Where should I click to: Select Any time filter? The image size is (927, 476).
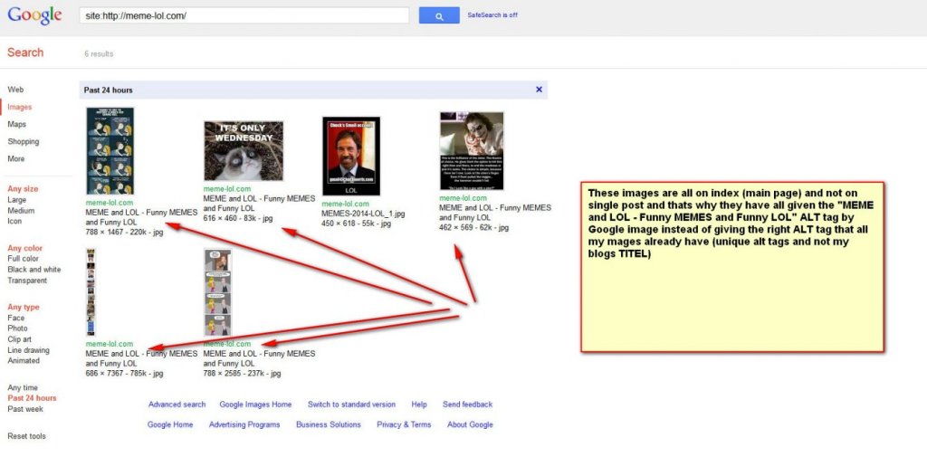pyautogui.click(x=23, y=388)
